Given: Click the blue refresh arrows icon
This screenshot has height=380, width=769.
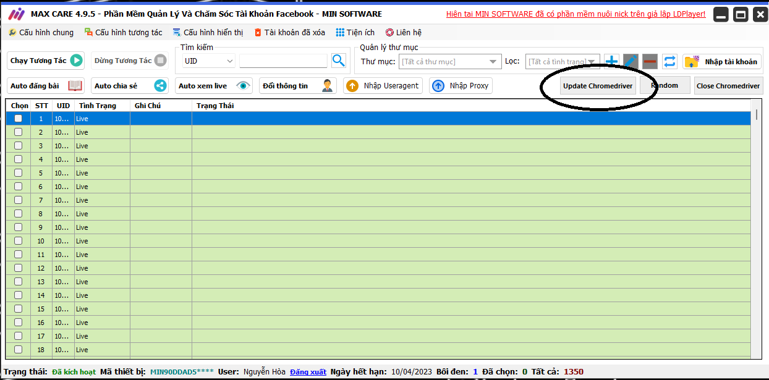Looking at the screenshot, I should pyautogui.click(x=669, y=61).
